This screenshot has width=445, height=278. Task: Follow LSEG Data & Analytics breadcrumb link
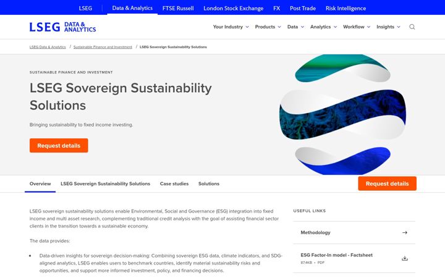[48, 47]
